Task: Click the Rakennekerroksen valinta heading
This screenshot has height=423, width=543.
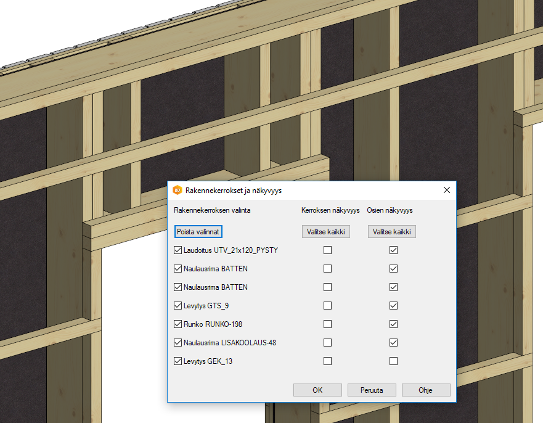Action: tap(212, 210)
